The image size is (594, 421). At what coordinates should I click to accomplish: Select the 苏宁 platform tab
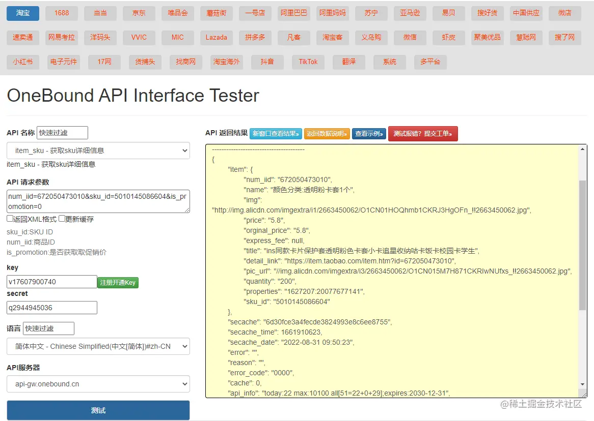[x=371, y=13]
